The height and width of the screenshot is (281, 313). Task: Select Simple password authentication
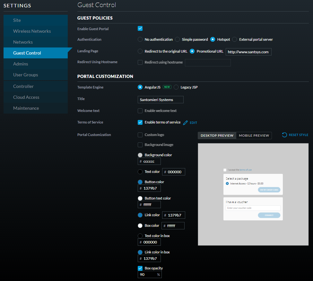(177, 39)
